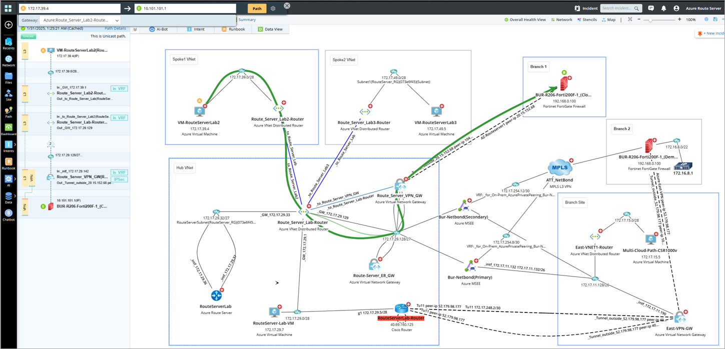The image size is (725, 349).
Task: Click the RouteServerLab Azure Route Server node
Action: (216, 295)
